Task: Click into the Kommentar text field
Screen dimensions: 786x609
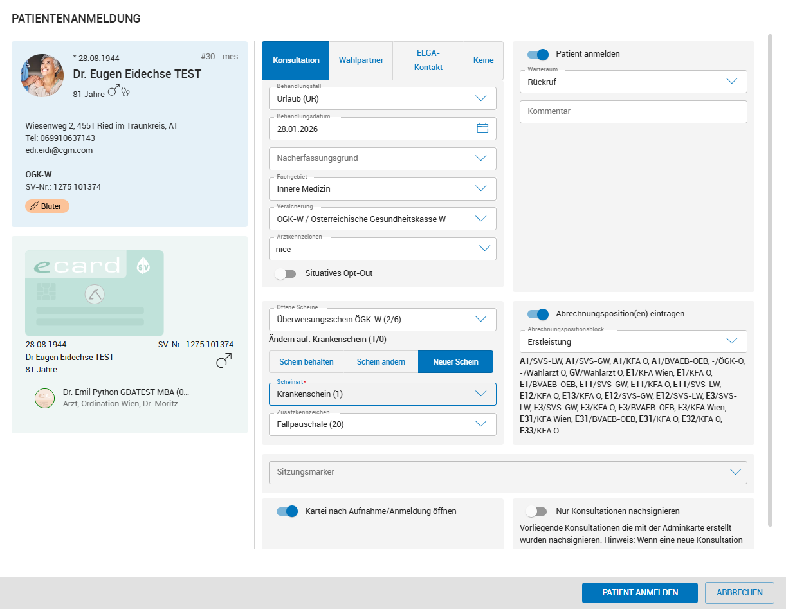Action: click(633, 112)
